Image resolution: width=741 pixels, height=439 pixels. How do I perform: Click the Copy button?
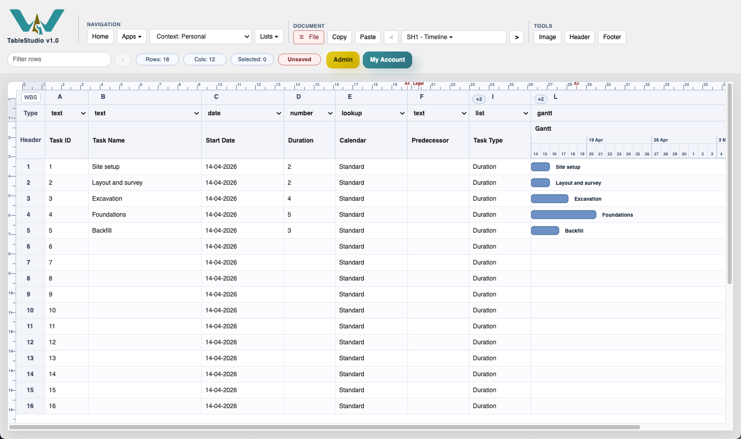pos(340,37)
